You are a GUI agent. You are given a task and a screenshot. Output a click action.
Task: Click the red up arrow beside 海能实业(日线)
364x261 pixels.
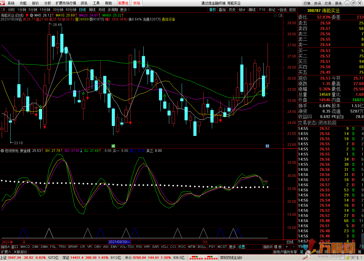27,15
